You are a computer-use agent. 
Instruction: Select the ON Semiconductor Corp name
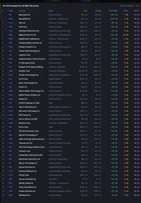[28, 131]
